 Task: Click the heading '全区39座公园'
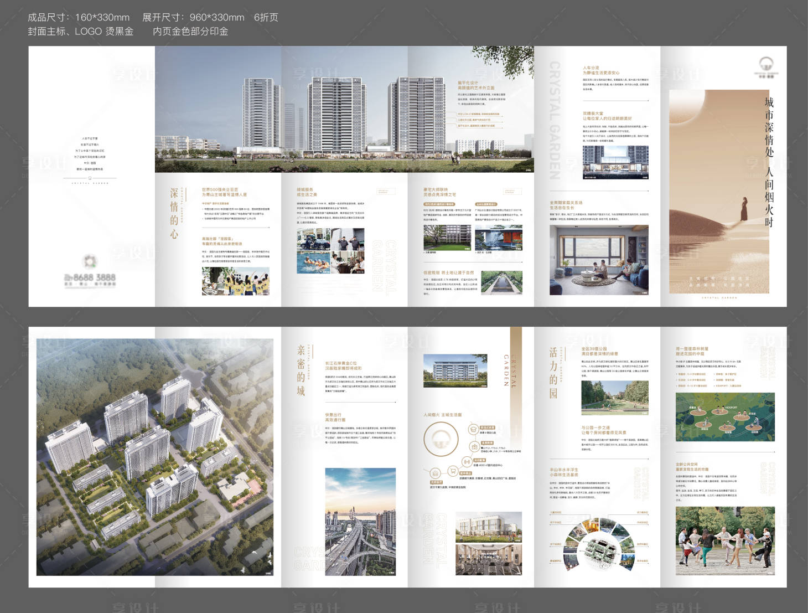594,349
